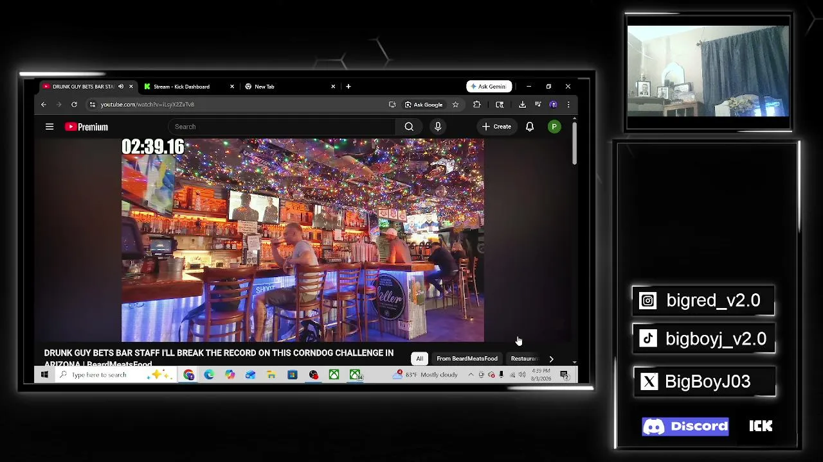Focus the YouTube Search field
Screen dimensions: 823x462
[x=282, y=126]
